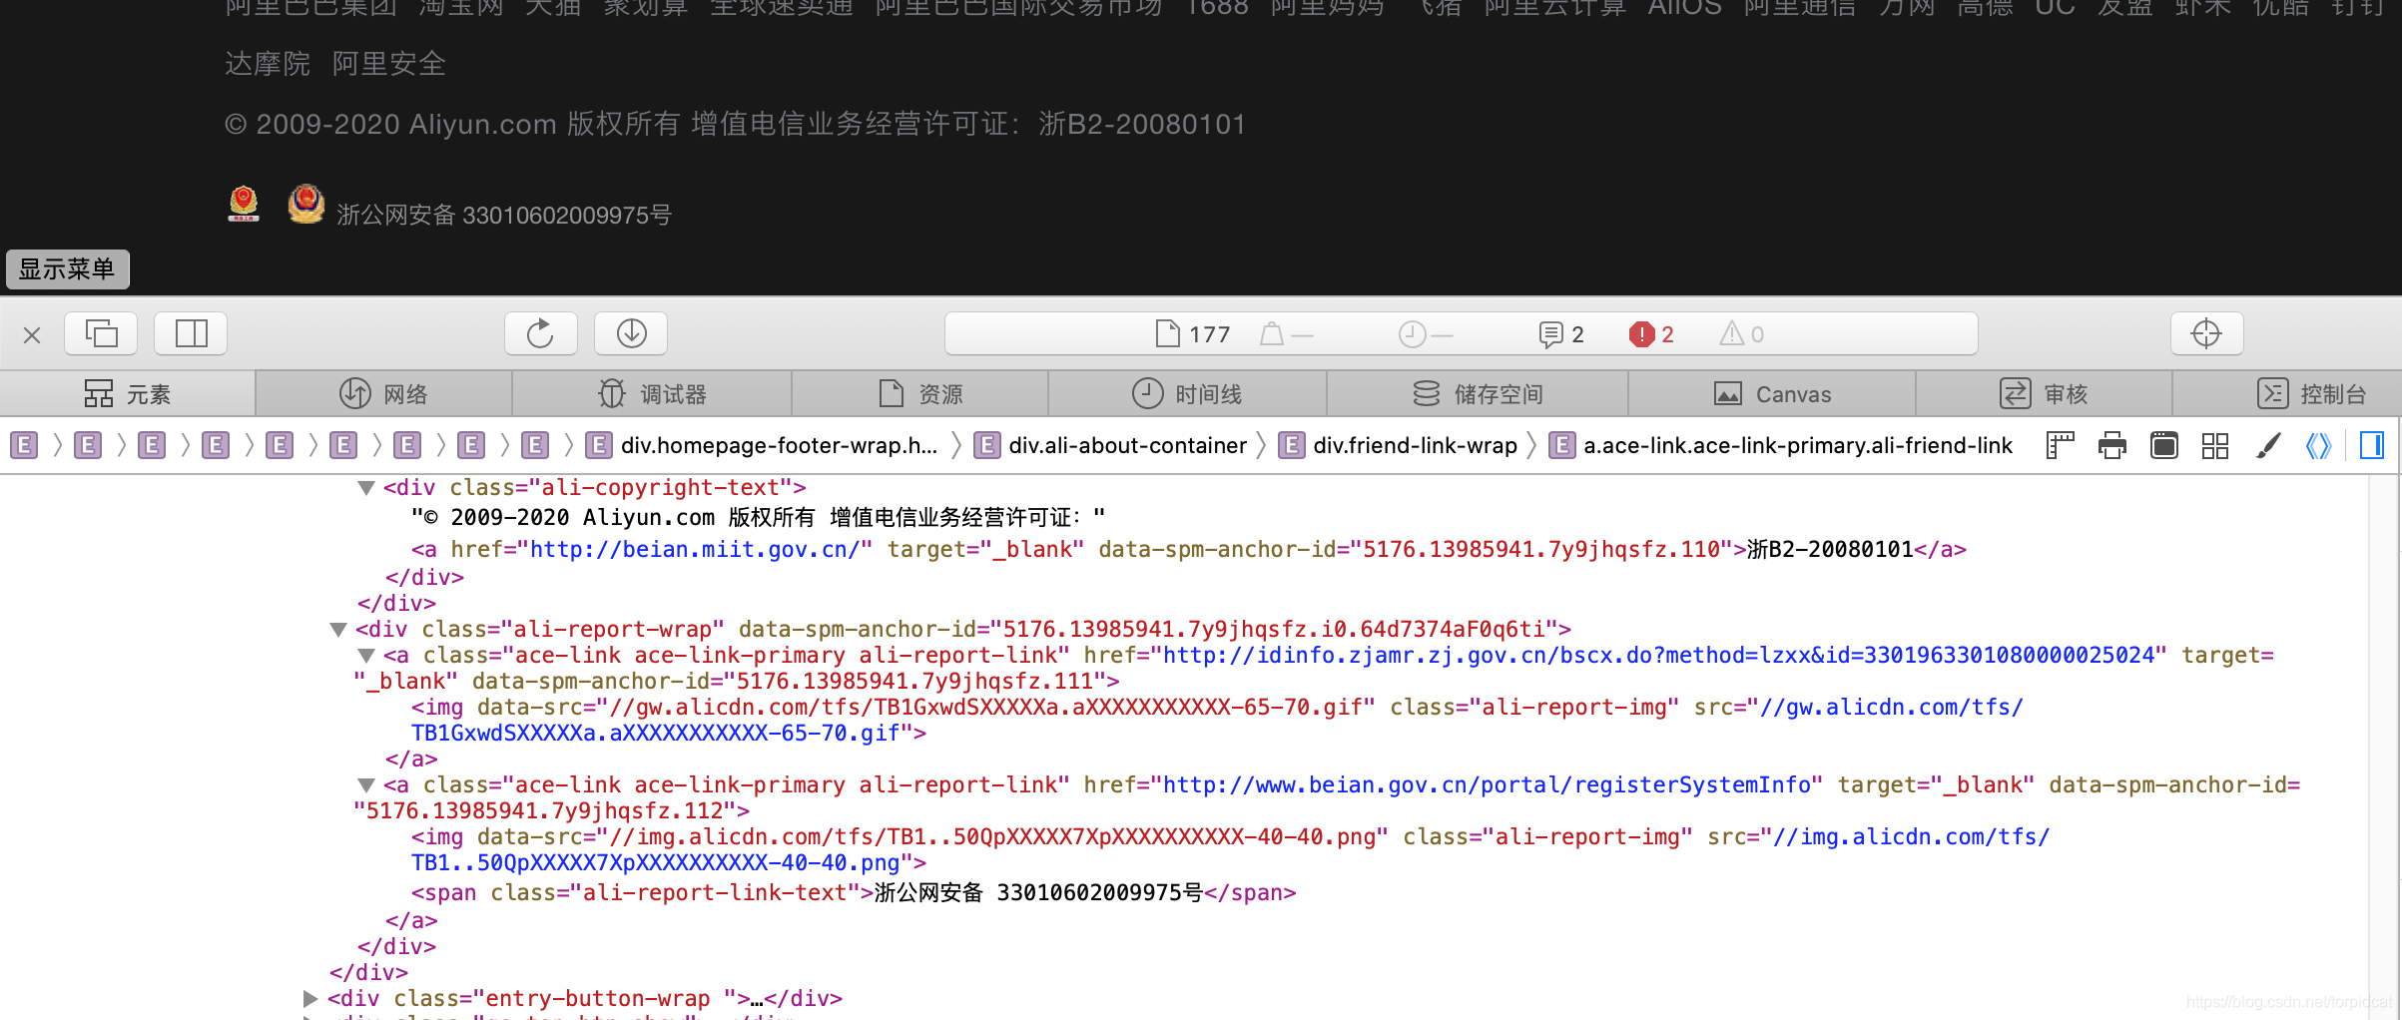
Task: Toggle the details sidebar icon
Action: pos(2372,445)
